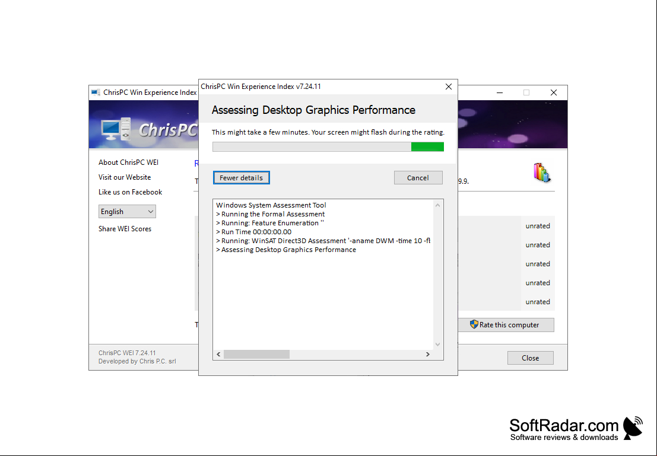
Task: Select log line 'Running: WinSAT Direct3D Assessment'
Action: (323, 241)
